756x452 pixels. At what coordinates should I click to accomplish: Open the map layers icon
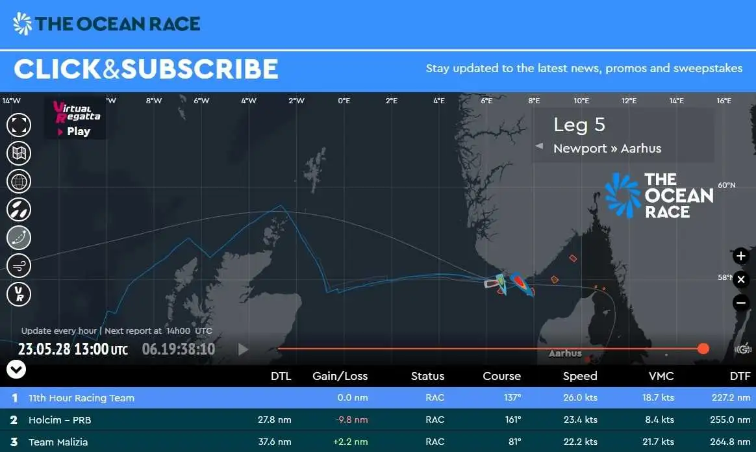click(19, 153)
